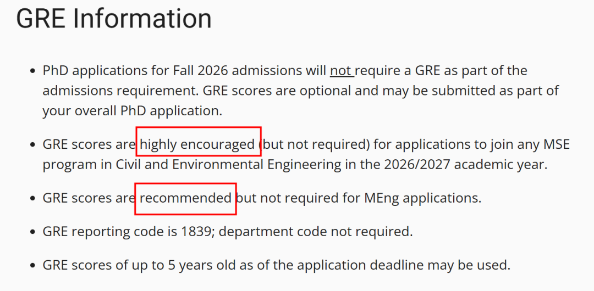Image resolution: width=594 pixels, height=291 pixels.
Task: Click the red-boxed "recommended" word
Action: (185, 198)
